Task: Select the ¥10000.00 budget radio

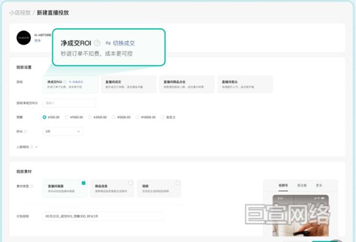Action: [137, 118]
